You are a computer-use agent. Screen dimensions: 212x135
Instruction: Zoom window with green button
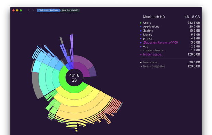(x=21, y=10)
